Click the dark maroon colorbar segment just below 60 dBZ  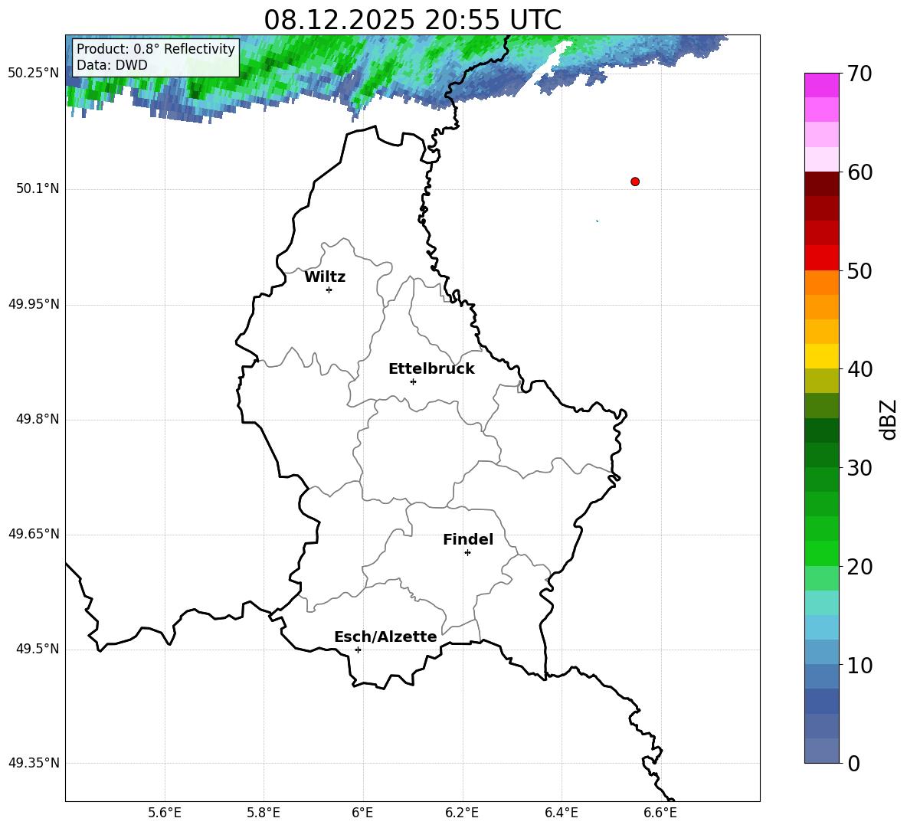821,184
